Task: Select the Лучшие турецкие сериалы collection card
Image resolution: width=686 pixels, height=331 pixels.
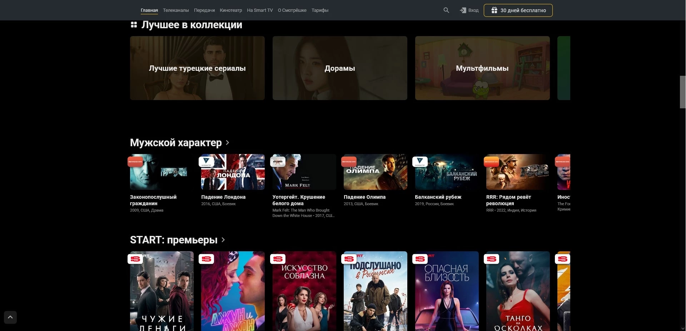Action: 197,68
